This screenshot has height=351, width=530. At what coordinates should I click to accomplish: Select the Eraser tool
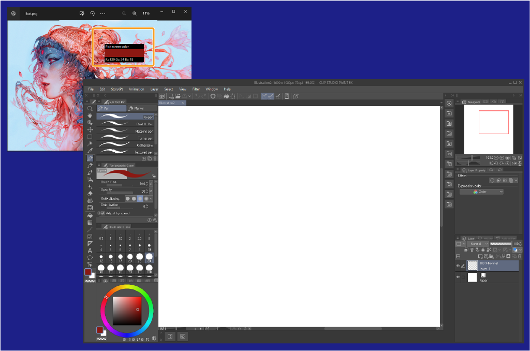[90, 193]
